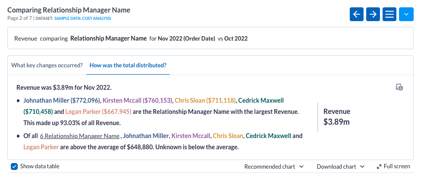The image size is (421, 176).
Task: Go to the previous page arrow
Action: [x=357, y=14]
